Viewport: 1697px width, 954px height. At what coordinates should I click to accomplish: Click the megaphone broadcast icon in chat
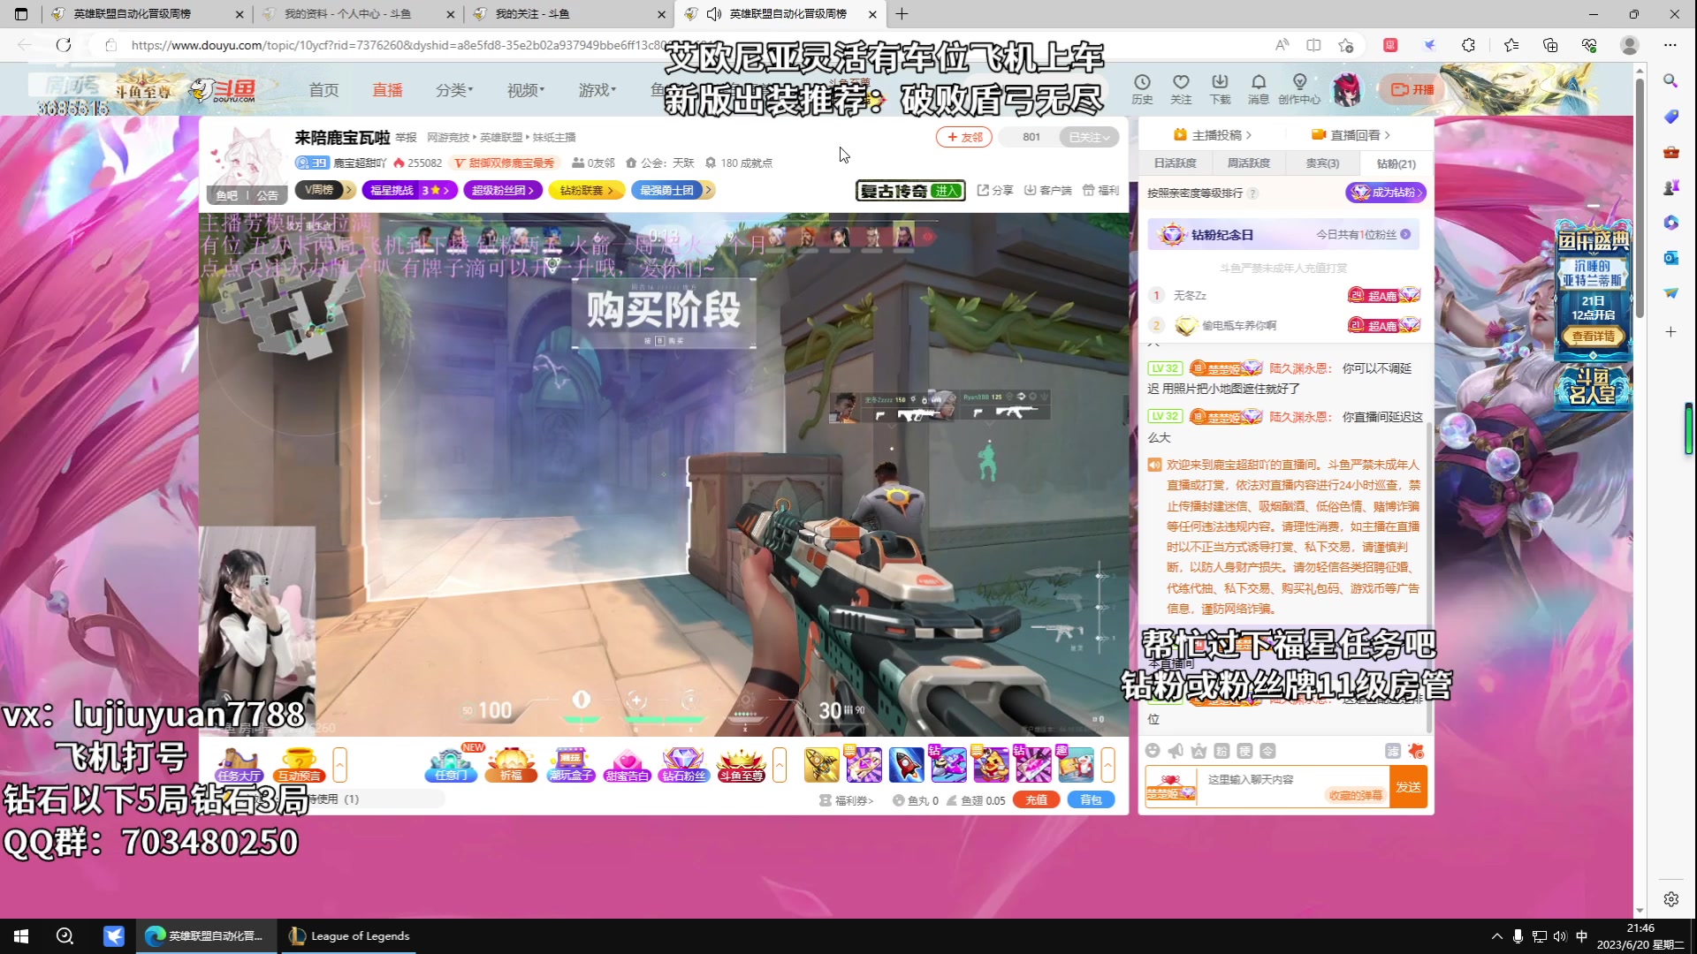[x=1176, y=751]
